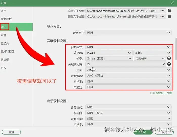The width and height of the screenshot is (177, 137).
Task: Select the 输出 settings section
Action: tap(16, 27)
